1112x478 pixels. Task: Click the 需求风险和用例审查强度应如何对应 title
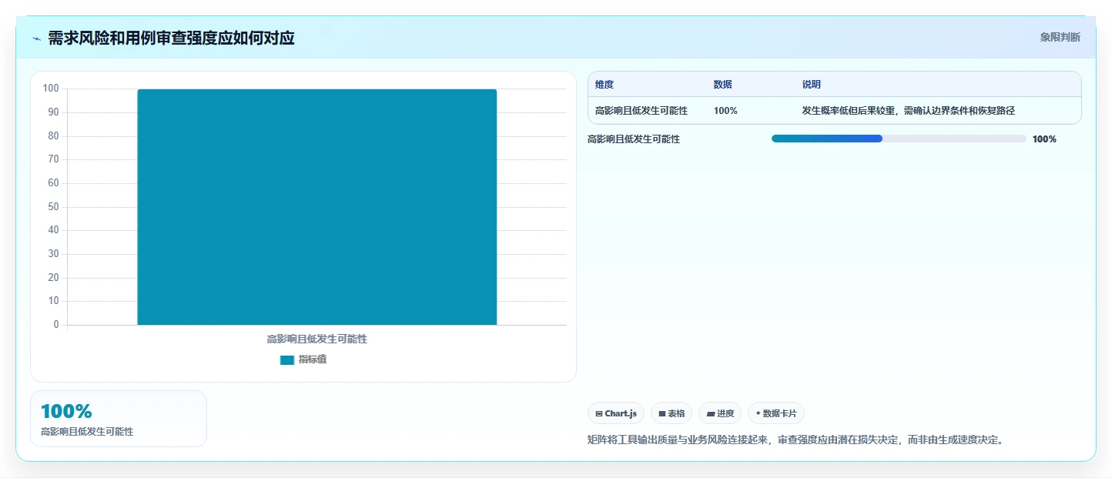[x=171, y=38]
